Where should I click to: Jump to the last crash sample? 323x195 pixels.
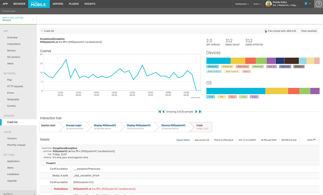[x=200, y=111]
